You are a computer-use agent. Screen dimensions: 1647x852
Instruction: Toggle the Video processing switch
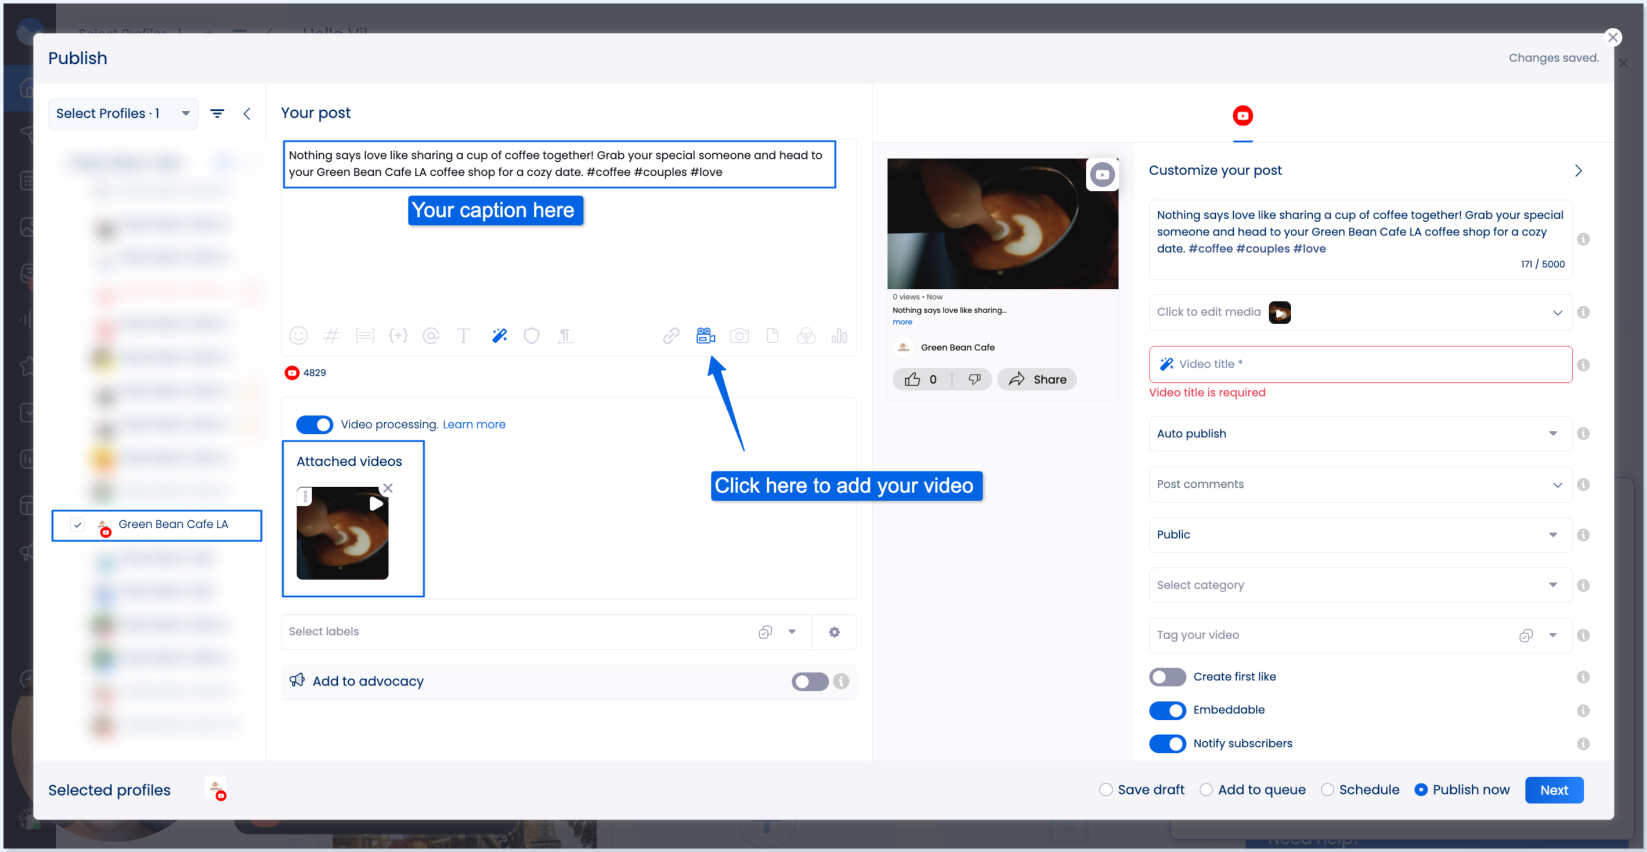(x=314, y=425)
